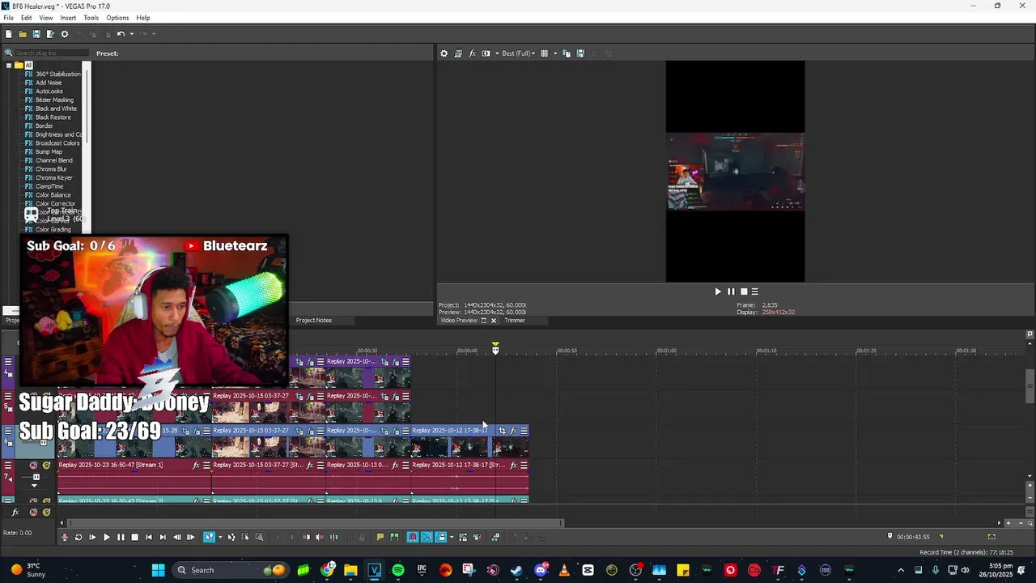Click the horizontal timeline scrollbar
The image size is (1036, 583).
316,523
